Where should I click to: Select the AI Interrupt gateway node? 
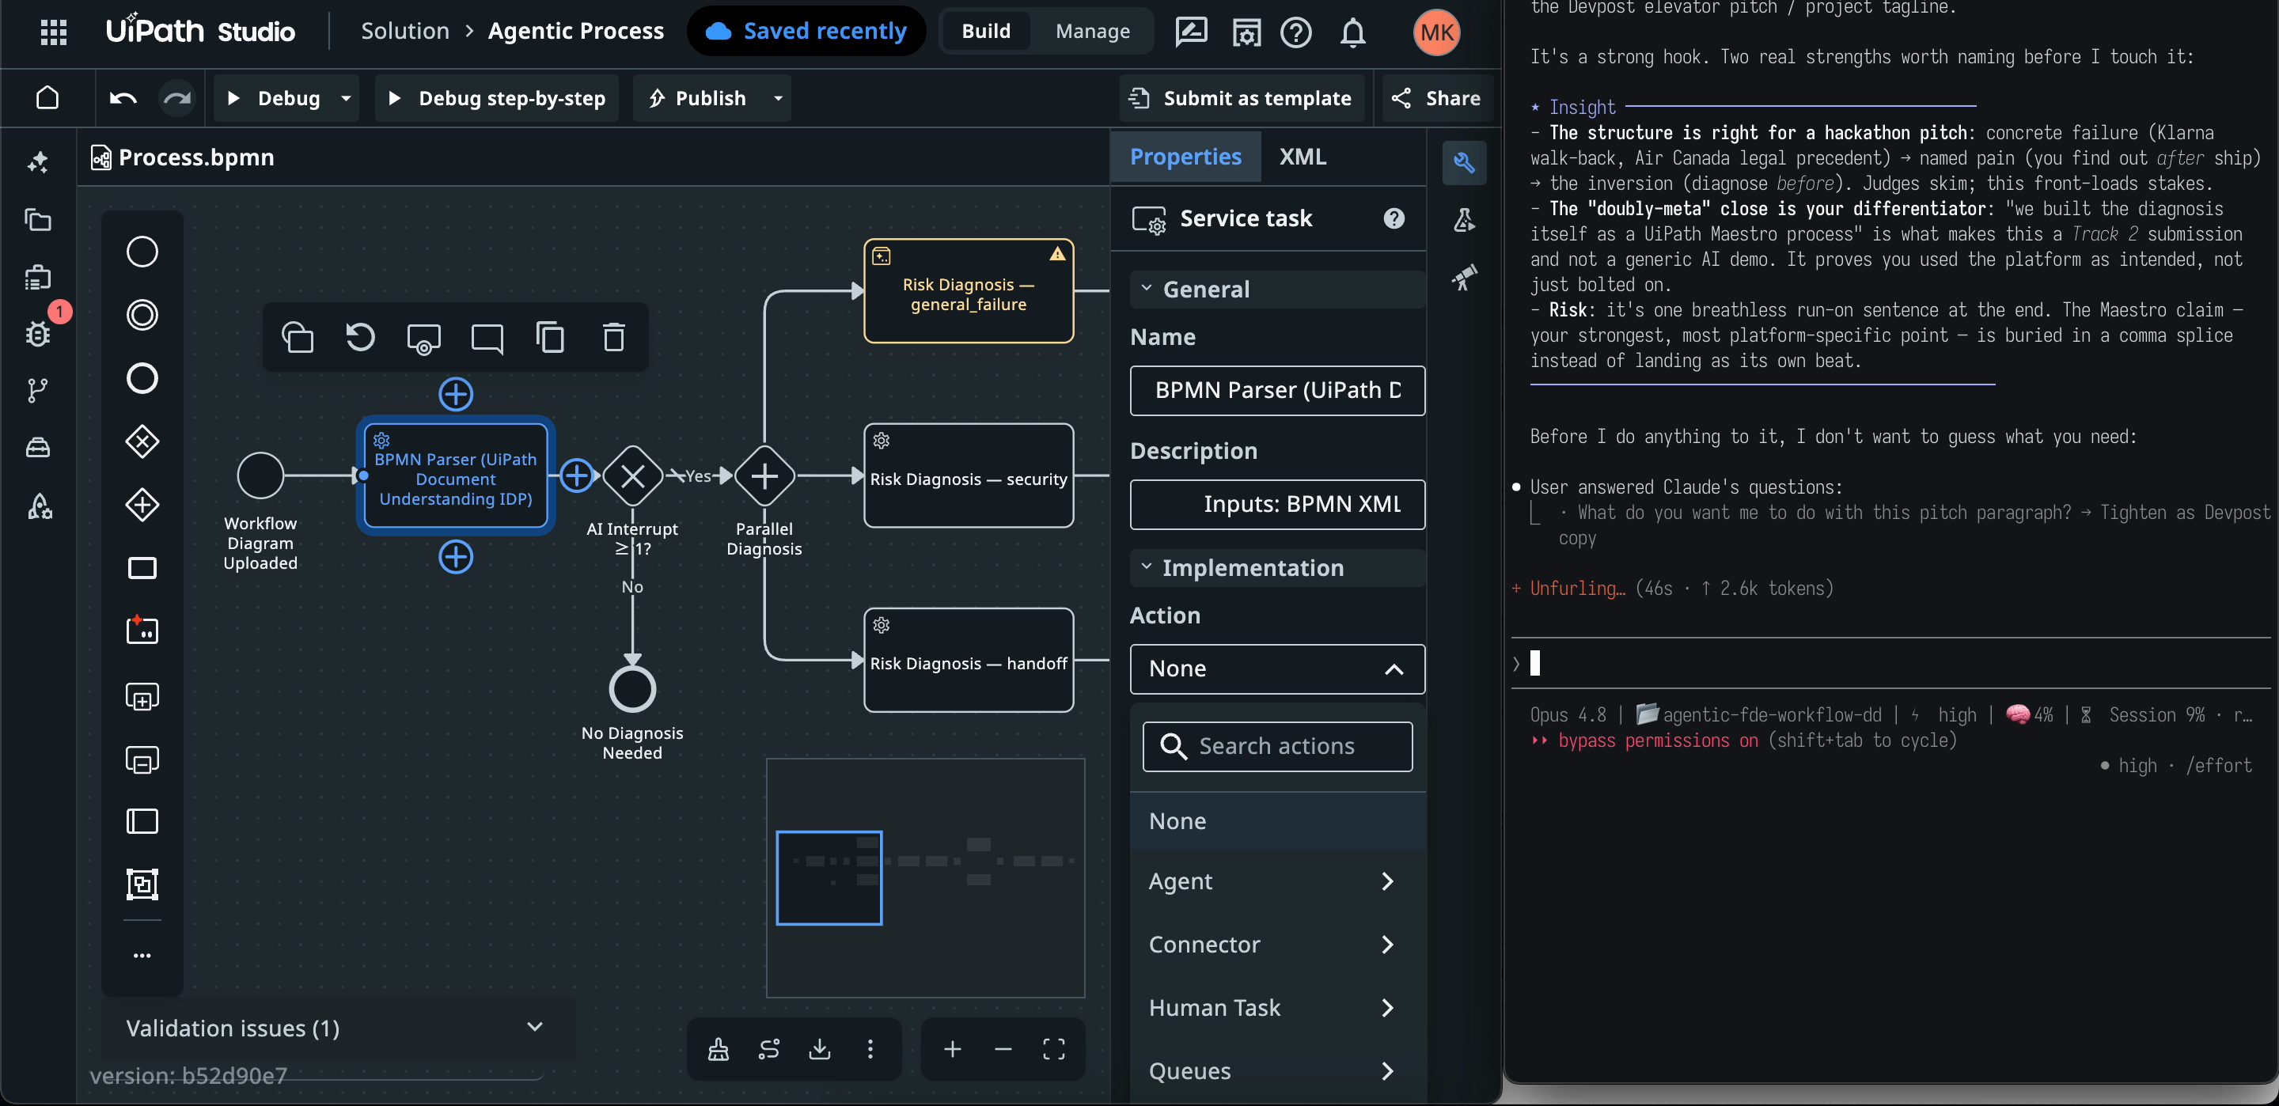point(632,476)
